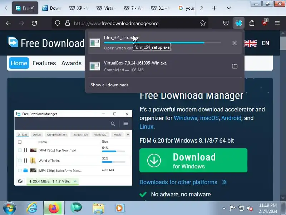Tick the select-all checkbox beside Name
The width and height of the screenshot is (286, 215).
20,142
